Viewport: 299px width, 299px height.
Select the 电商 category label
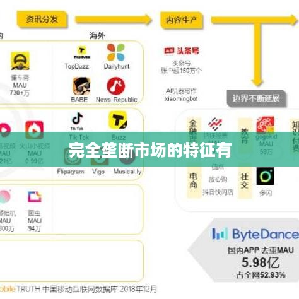[193, 180]
